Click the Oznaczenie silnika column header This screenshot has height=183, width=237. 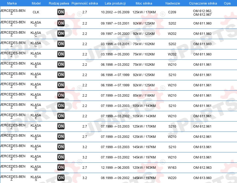[203, 3]
